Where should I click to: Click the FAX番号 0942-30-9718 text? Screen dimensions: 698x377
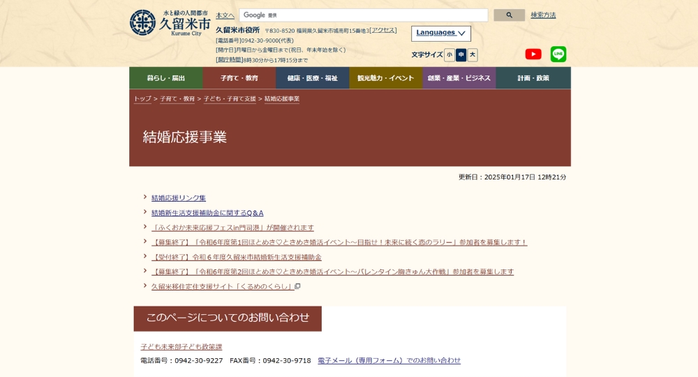[x=270, y=360]
